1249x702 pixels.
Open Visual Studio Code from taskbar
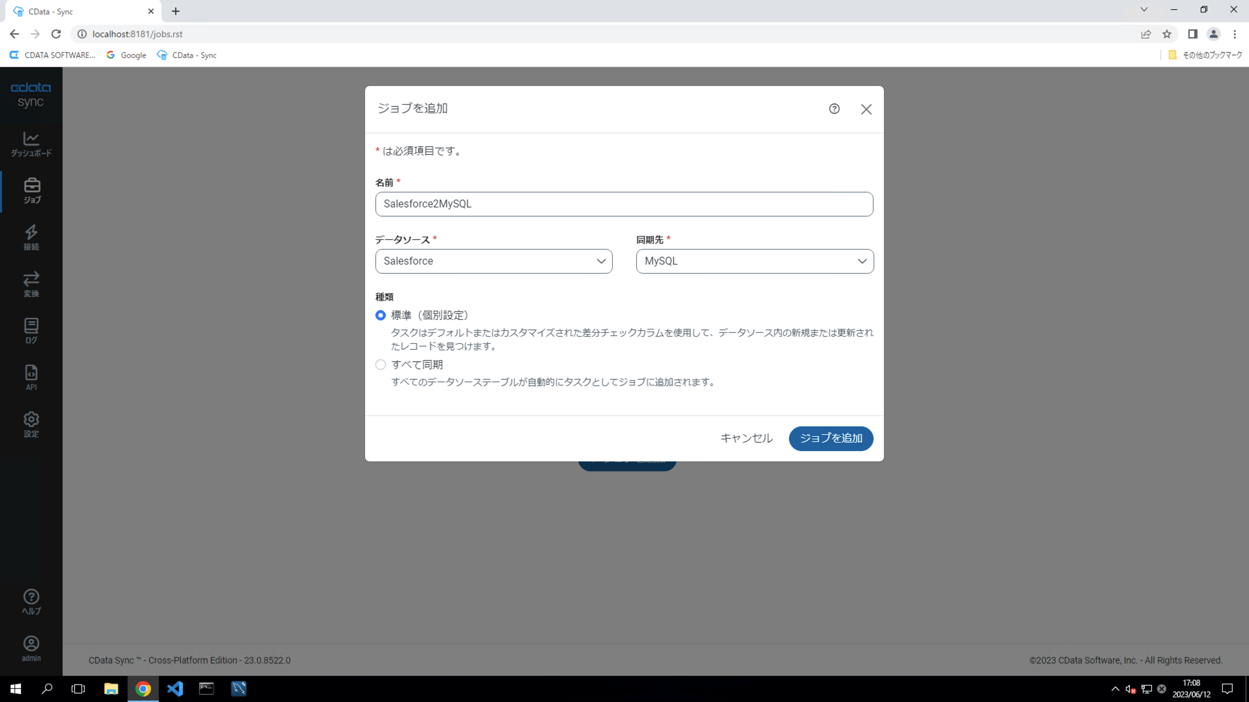175,688
